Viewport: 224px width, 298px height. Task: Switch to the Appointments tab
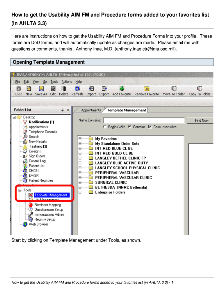click(x=91, y=110)
